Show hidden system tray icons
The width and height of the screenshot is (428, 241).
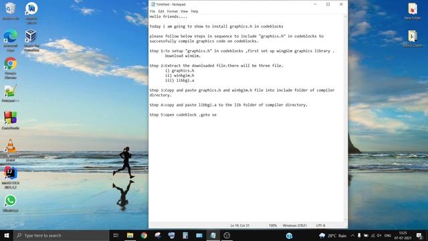point(352,236)
